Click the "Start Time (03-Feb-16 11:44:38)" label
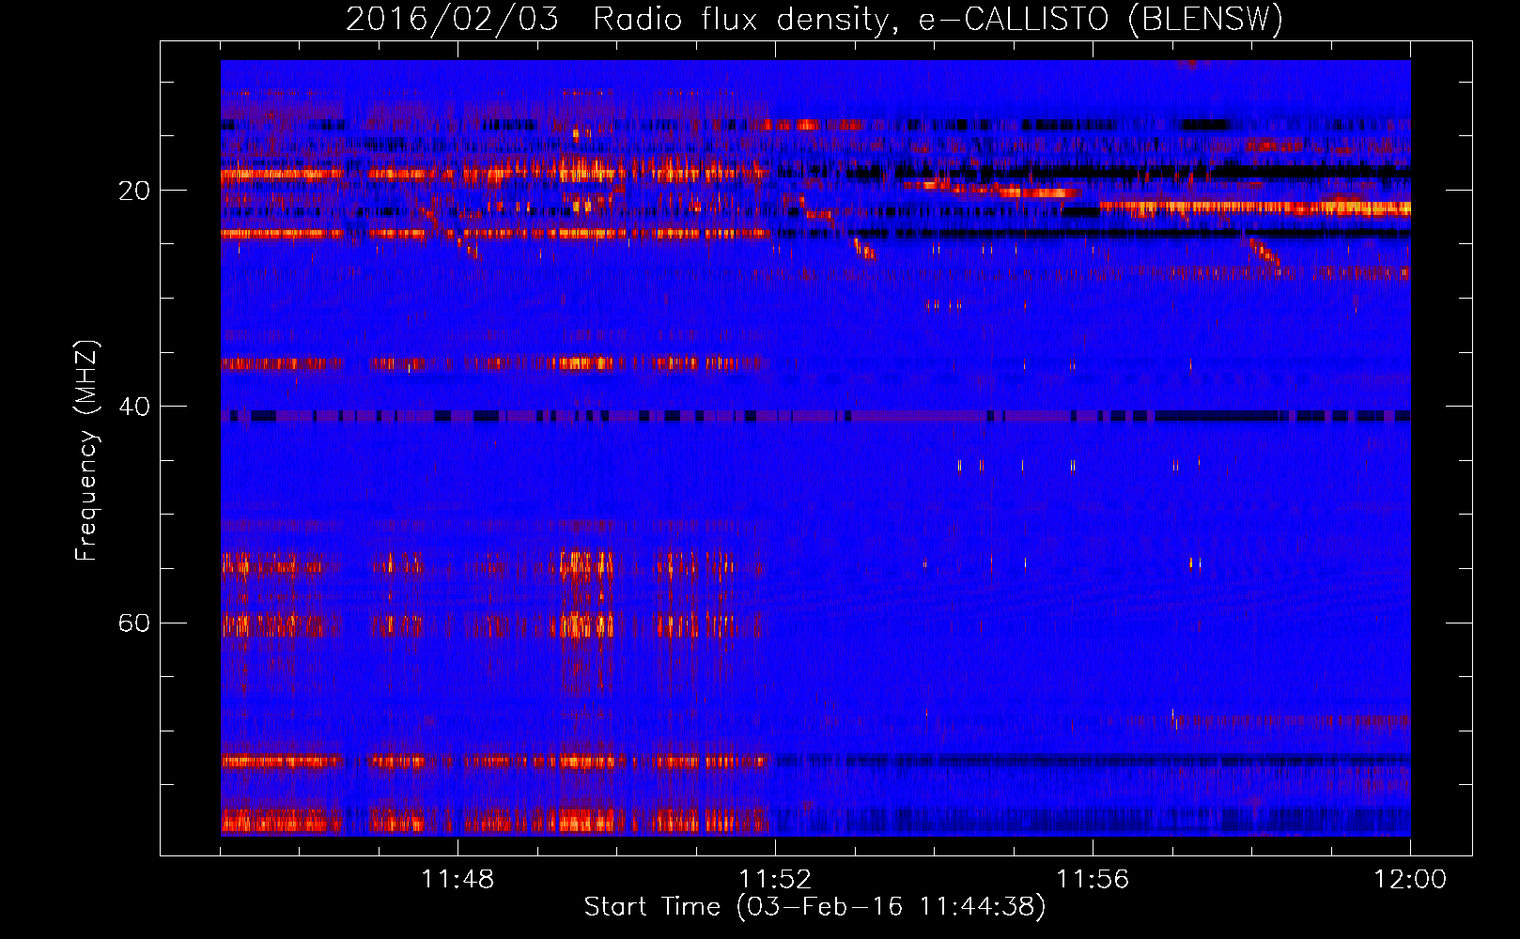 coord(814,907)
